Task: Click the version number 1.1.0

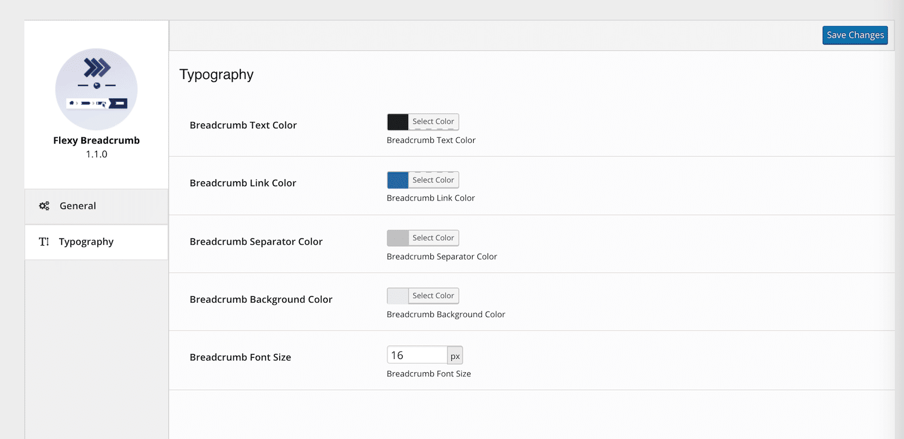Action: tap(96, 154)
